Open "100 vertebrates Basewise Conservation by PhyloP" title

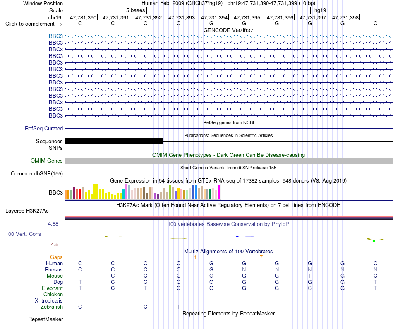pos(228,224)
